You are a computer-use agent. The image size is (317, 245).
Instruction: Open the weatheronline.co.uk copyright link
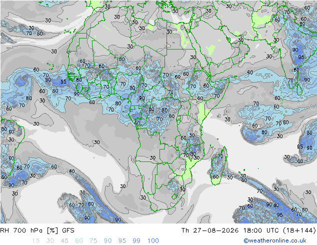[x=274, y=240]
